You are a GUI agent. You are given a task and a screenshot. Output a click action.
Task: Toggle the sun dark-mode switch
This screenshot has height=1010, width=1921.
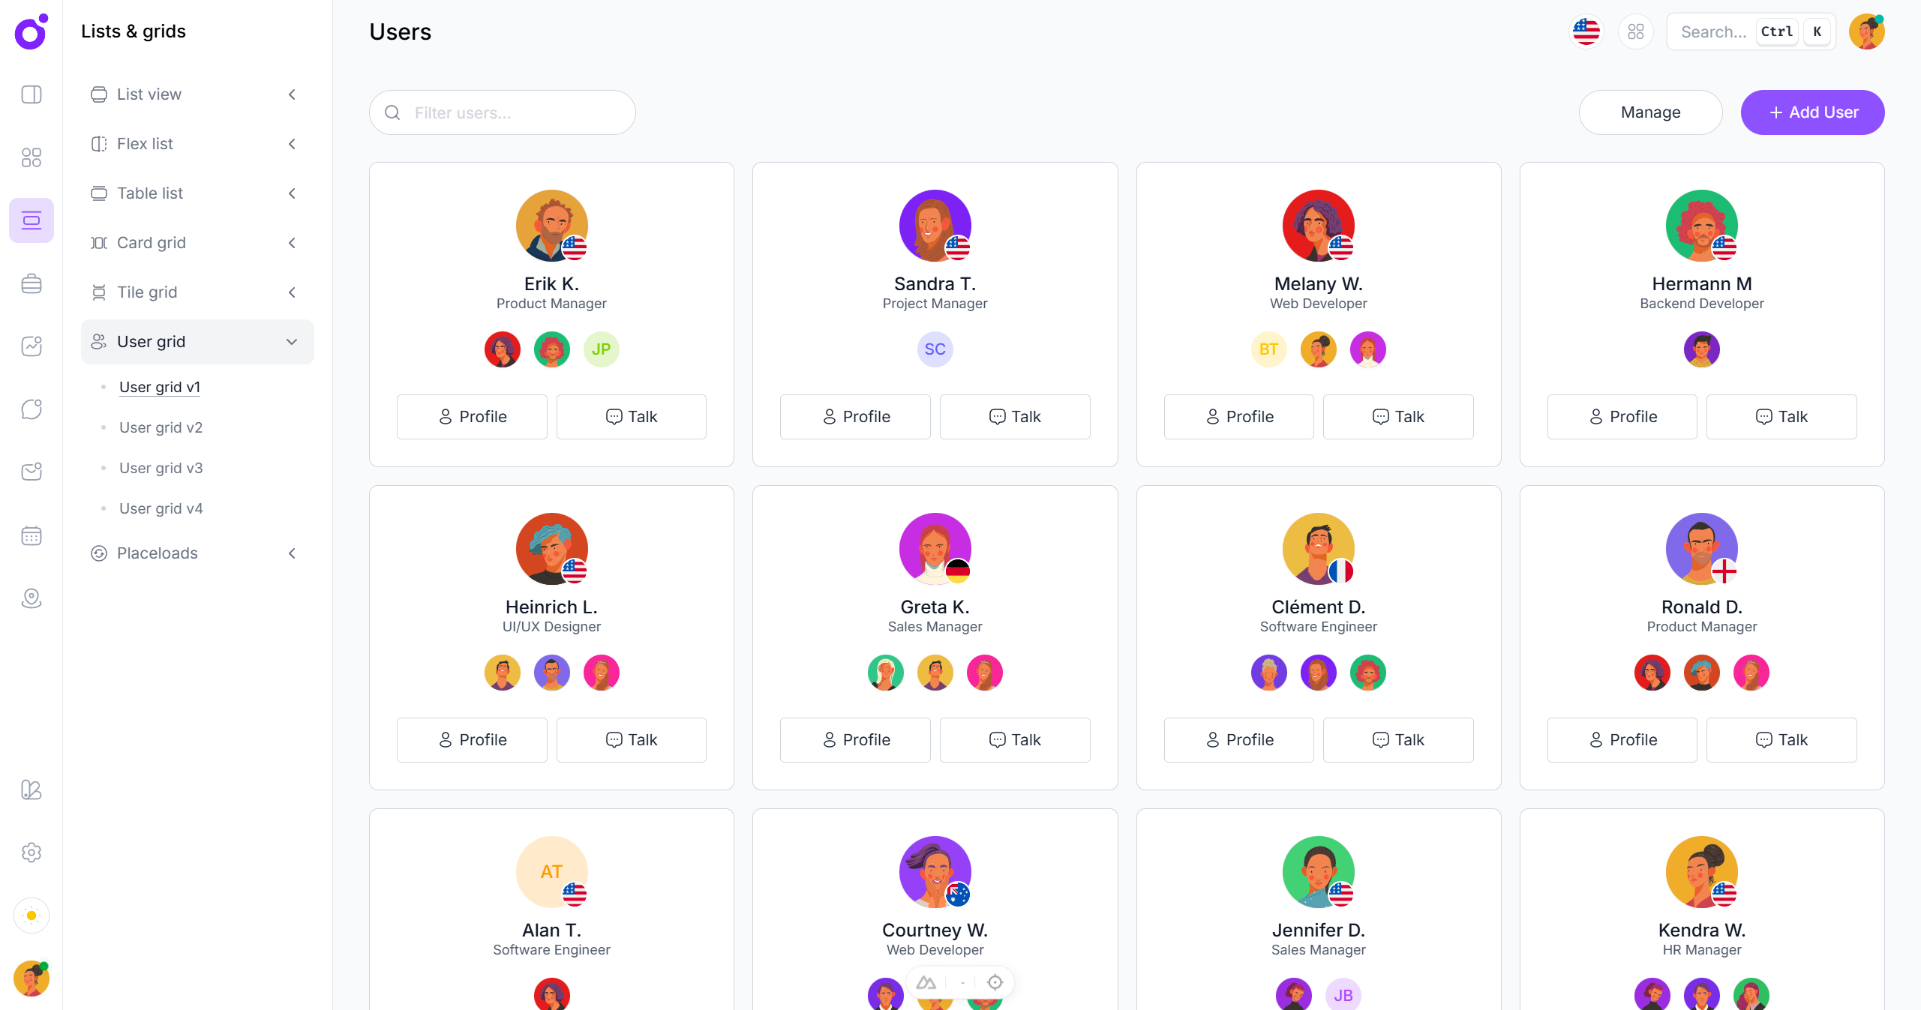tap(32, 916)
